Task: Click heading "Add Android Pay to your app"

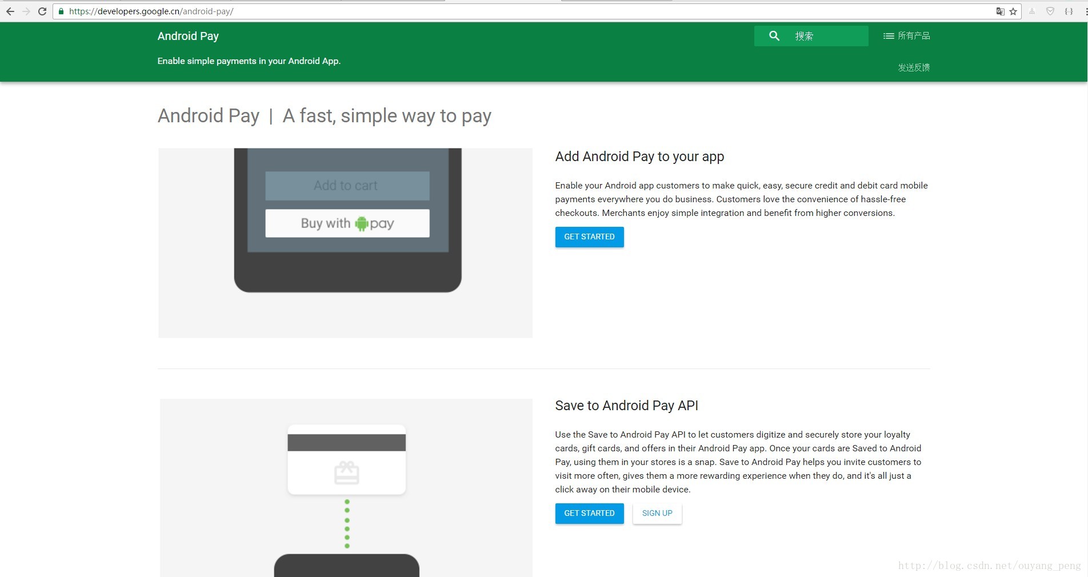Action: tap(639, 157)
